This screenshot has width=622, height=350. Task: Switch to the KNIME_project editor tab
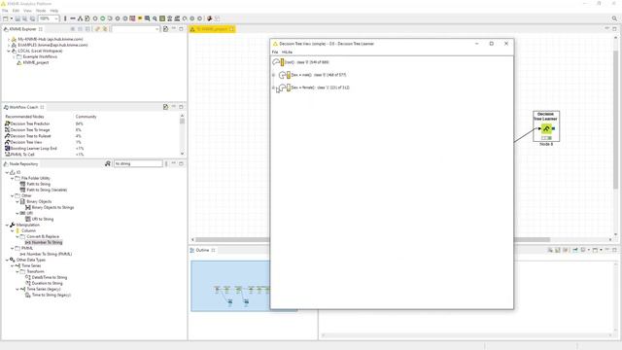(212, 29)
